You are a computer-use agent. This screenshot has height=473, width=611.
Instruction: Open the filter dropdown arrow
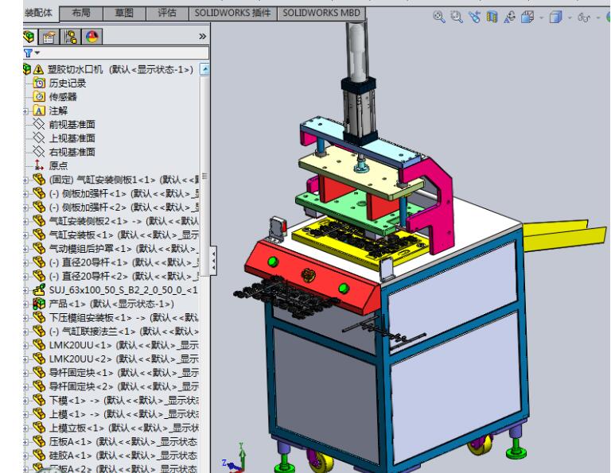[37, 53]
